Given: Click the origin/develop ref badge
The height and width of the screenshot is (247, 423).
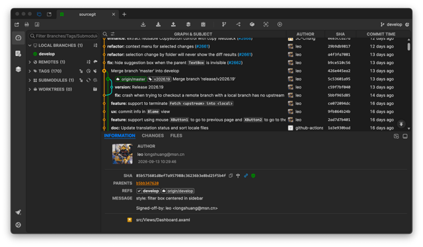Looking at the screenshot, I should click(x=178, y=191).
